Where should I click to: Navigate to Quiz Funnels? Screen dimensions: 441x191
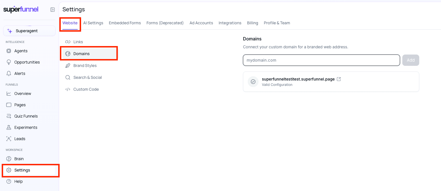[x=29, y=116]
